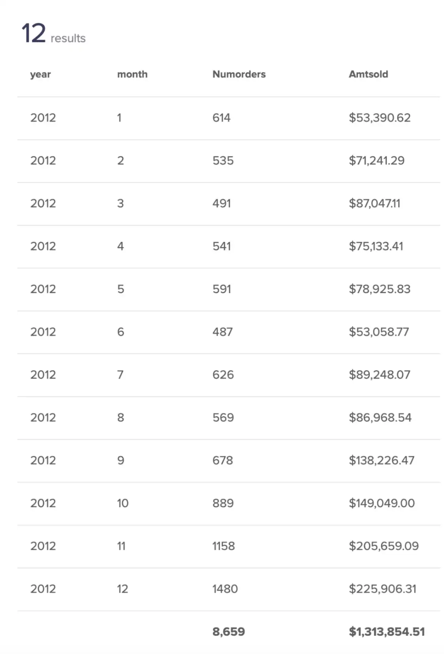Select the 1158 orders cell
This screenshot has width=444, height=654.
click(224, 546)
